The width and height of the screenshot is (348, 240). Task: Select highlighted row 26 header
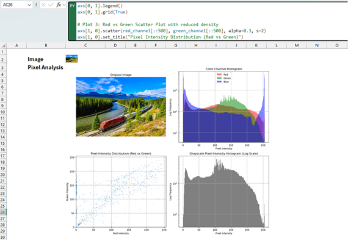[3, 212]
